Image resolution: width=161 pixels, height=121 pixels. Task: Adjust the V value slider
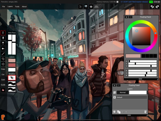(x=142, y=66)
